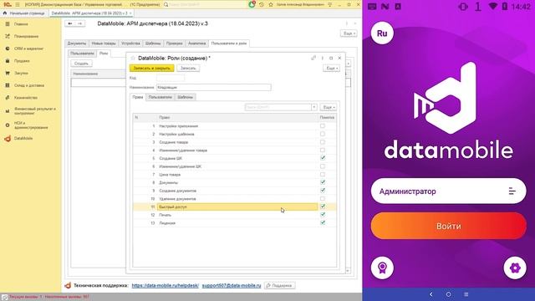Click the support email link
The image size is (535, 301).
232,285
